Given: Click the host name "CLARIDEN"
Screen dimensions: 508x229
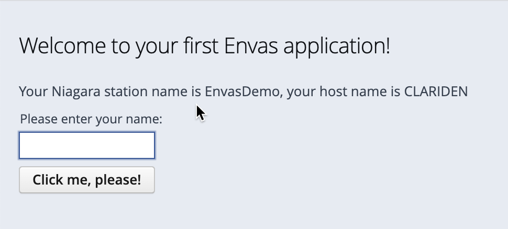Looking at the screenshot, I should pos(436,91).
